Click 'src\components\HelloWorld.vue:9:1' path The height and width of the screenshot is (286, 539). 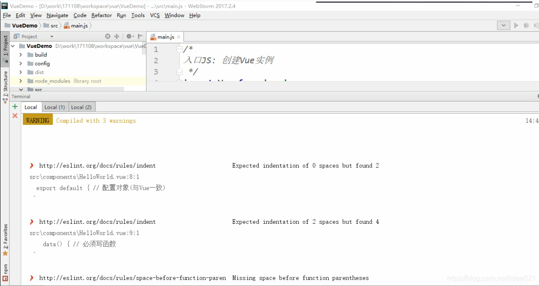(x=84, y=233)
